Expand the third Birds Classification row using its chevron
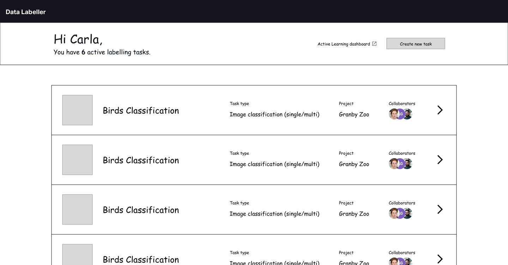 (x=440, y=209)
